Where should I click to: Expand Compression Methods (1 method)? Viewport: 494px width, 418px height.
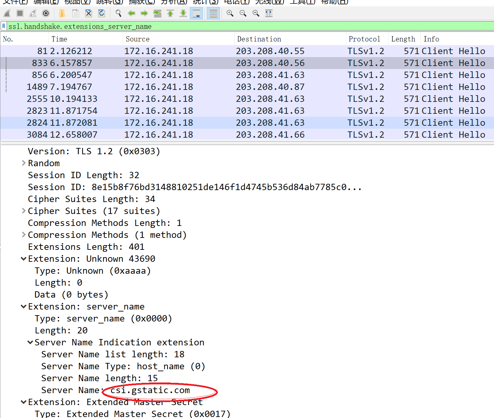(x=24, y=235)
